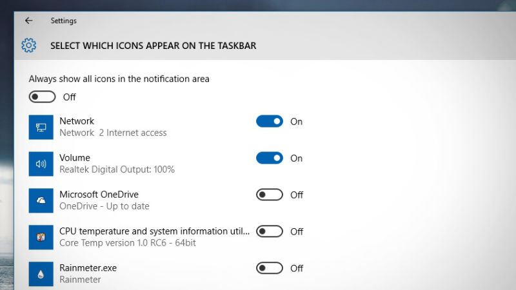Click the Settings window title text
The width and height of the screenshot is (516, 290).
(64, 21)
